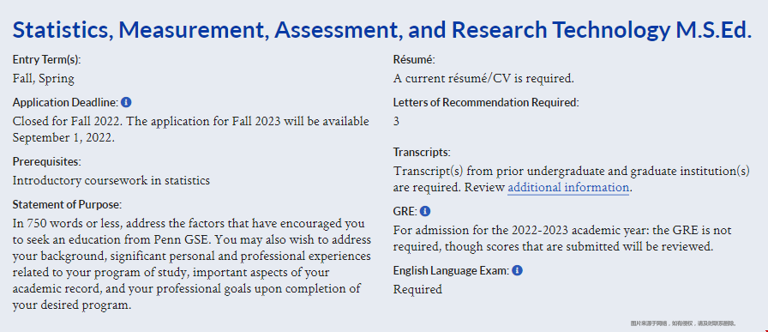The width and height of the screenshot is (768, 332).
Task: Click the Required text under English Exam
Action: click(417, 290)
